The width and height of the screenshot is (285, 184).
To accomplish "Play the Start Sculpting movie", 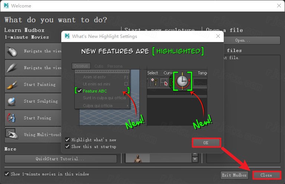I will [33, 101].
